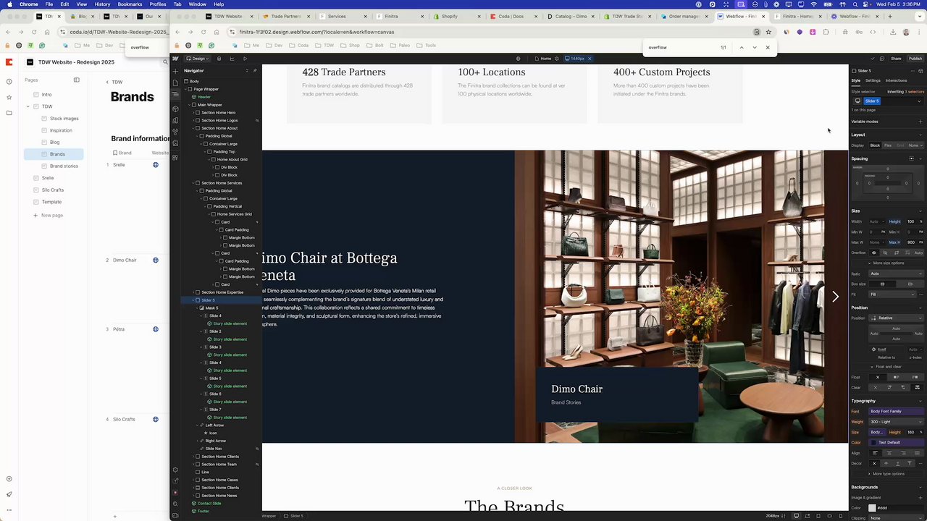
Task: Go to next slide with right arrow
Action: pos(835,297)
